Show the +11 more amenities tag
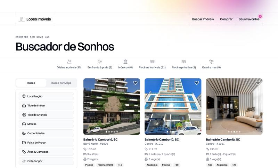This screenshot has width=278, height=168. click(x=120, y=165)
